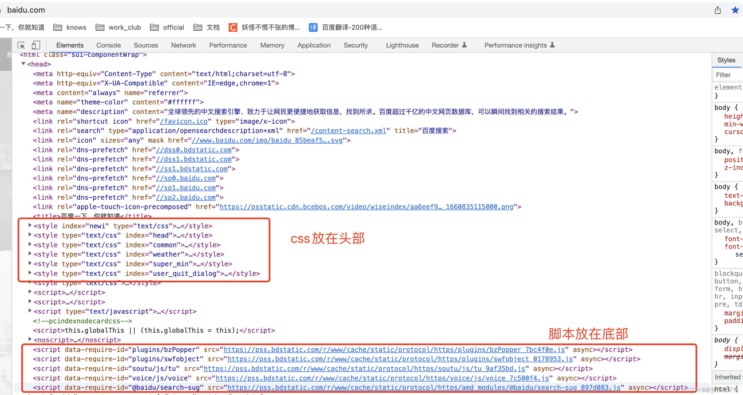Open the Memory tab
This screenshot has width=743, height=395.
[x=272, y=45]
